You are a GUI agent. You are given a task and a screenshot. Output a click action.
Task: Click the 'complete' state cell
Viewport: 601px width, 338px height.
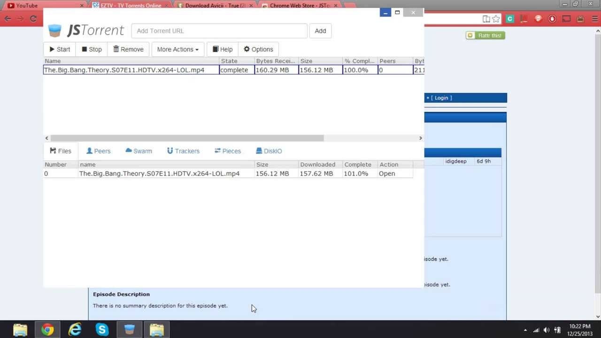237,70
